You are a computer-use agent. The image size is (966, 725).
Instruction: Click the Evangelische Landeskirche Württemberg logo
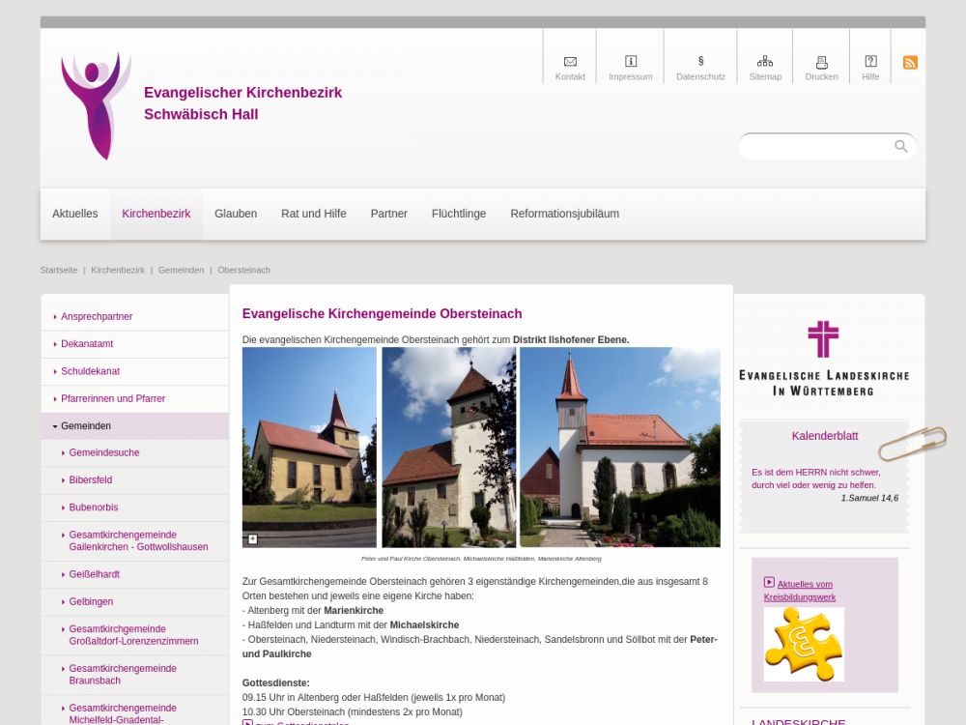[824, 358]
